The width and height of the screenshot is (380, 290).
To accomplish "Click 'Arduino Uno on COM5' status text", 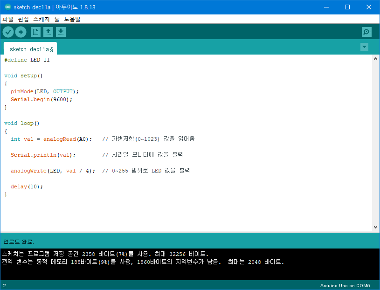I will (x=345, y=286).
